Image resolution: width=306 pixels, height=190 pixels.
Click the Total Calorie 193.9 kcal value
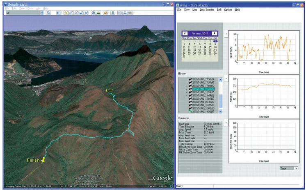pos(209,144)
